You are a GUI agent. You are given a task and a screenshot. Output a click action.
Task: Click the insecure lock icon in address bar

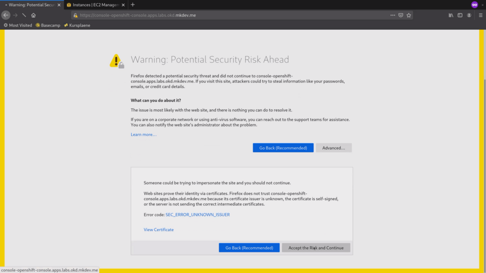click(x=75, y=15)
